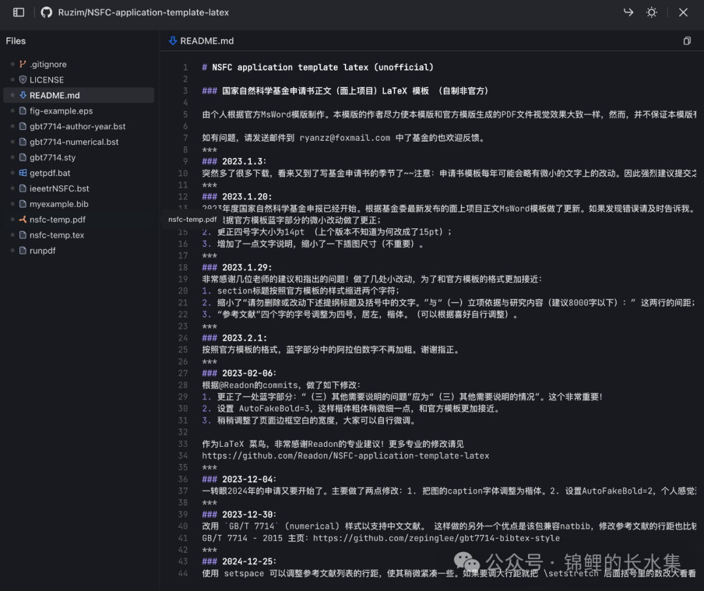Click the Ruzim/NSFC-application-template-latex repo title
The height and width of the screenshot is (591, 704).
[143, 12]
